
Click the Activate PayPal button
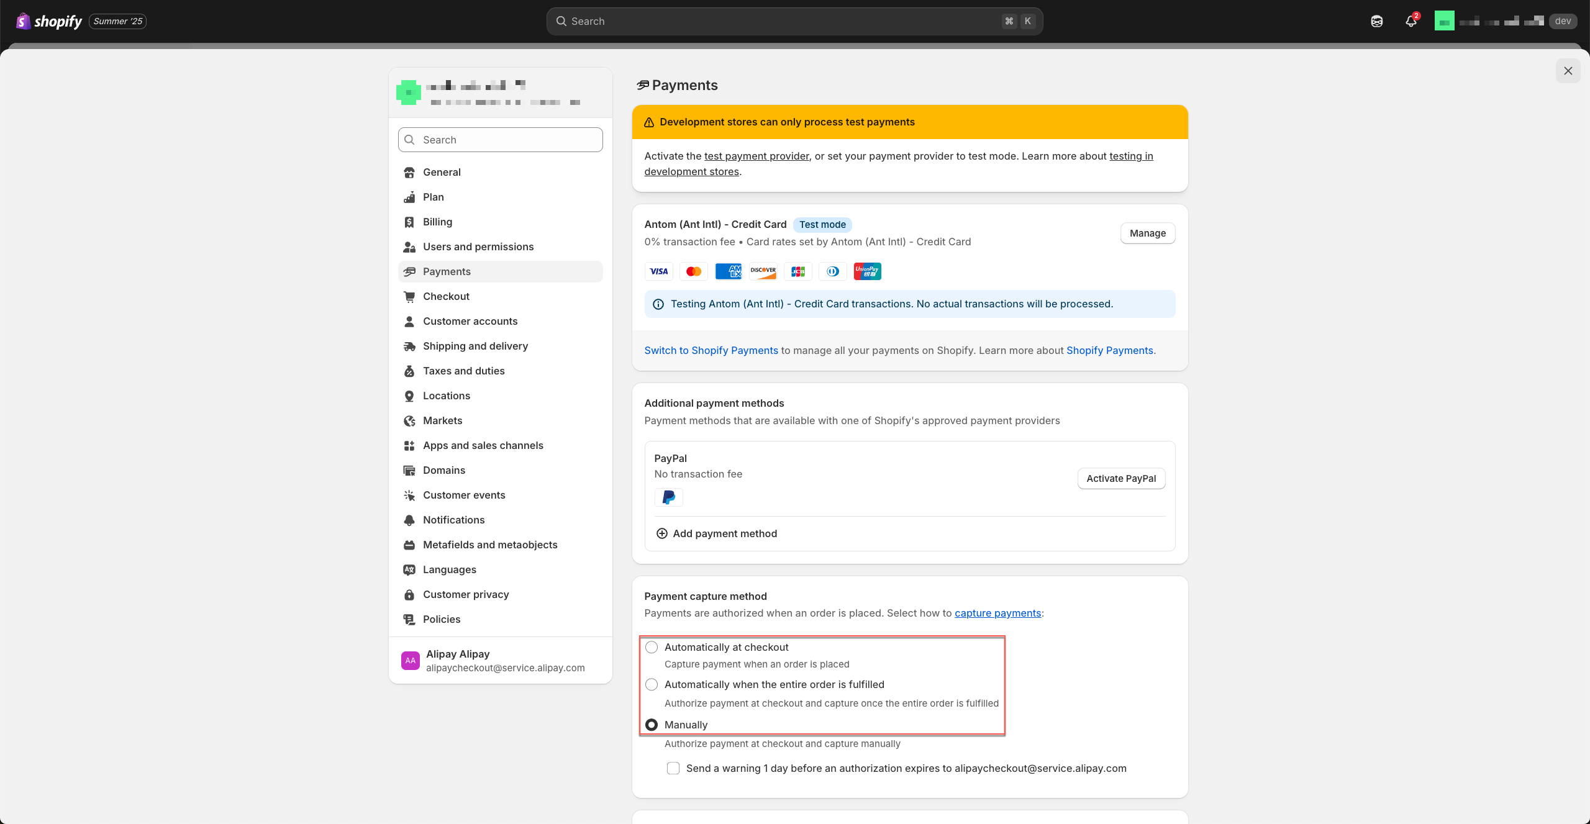tap(1121, 479)
